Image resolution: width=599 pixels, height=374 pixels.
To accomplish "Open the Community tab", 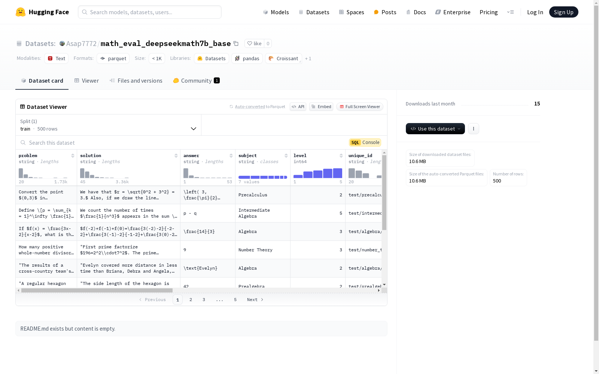I will pyautogui.click(x=196, y=80).
